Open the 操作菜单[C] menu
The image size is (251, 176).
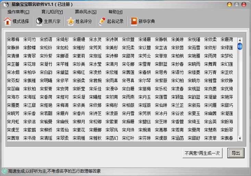click(18, 12)
